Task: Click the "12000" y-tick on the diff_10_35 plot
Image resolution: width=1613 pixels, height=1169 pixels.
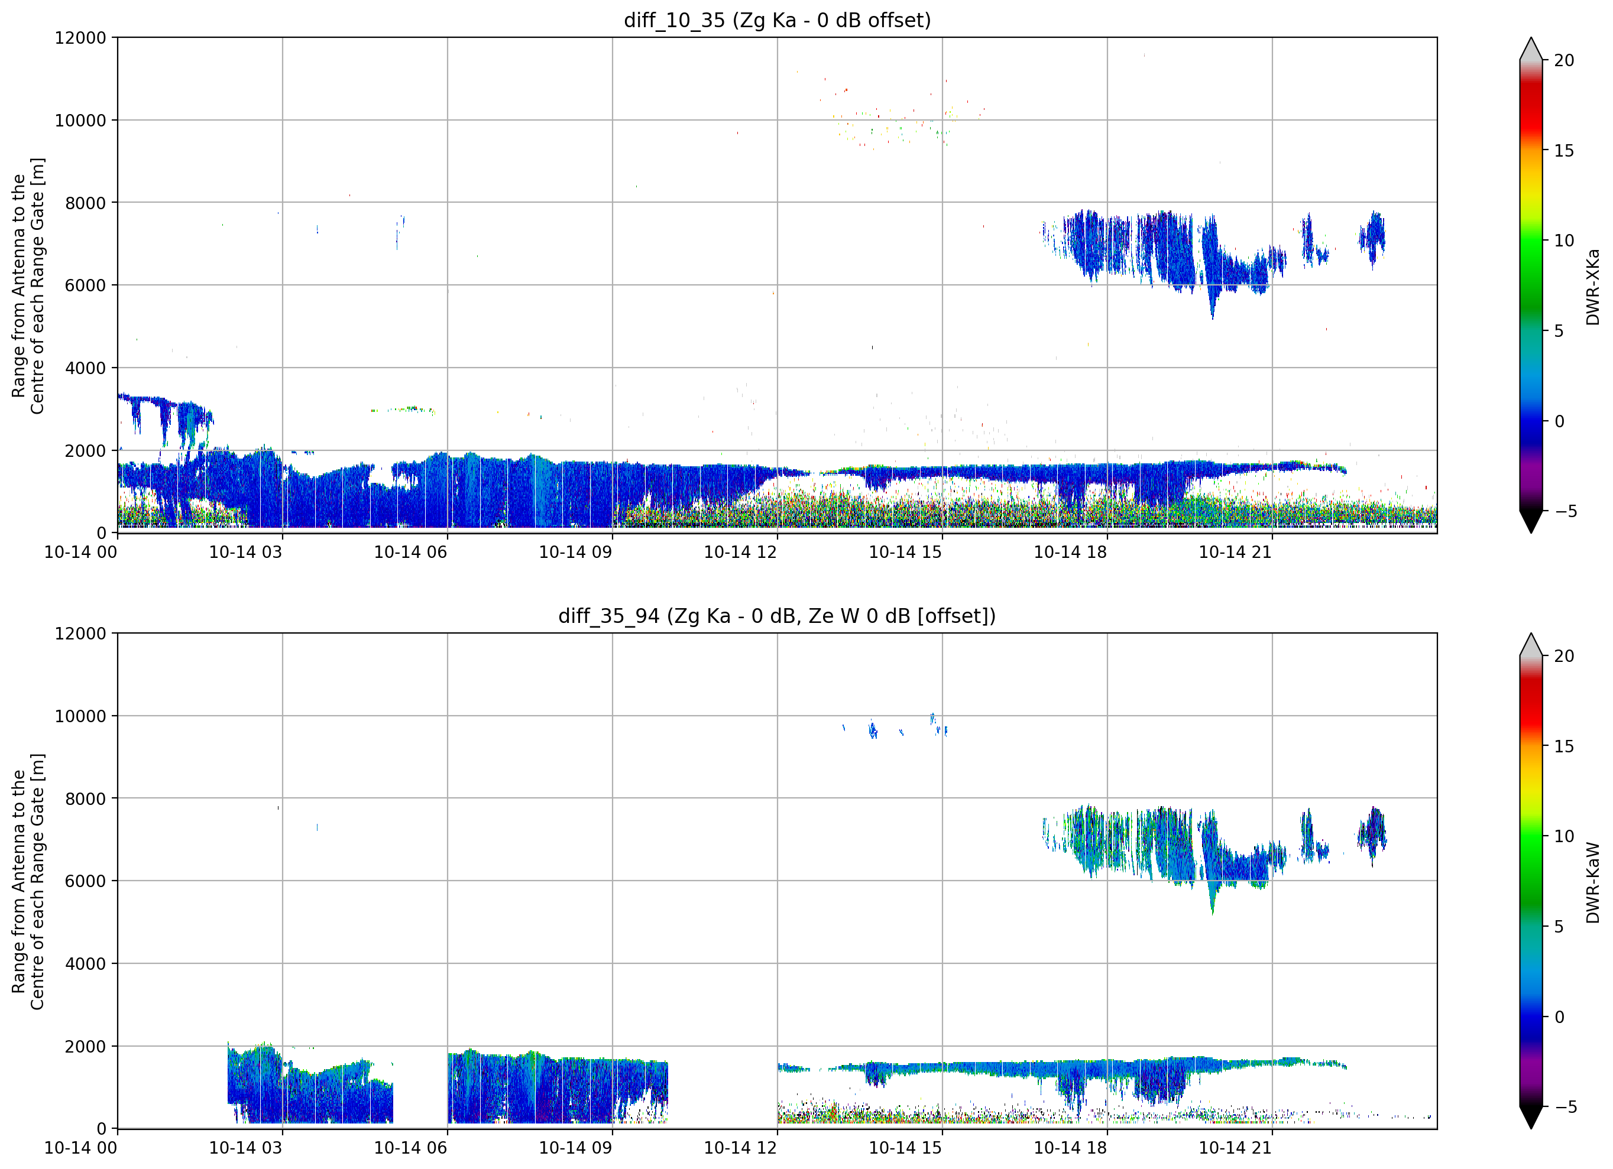Action: tap(80, 38)
